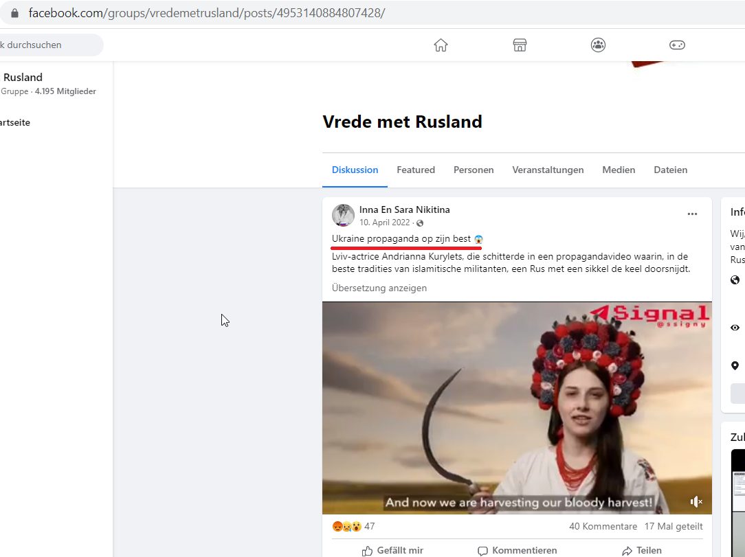This screenshot has width=745, height=557.
Task: Unmute the video with speaker icon
Action: [696, 502]
